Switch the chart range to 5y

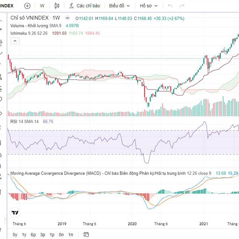pyautogui.click(x=15, y=235)
